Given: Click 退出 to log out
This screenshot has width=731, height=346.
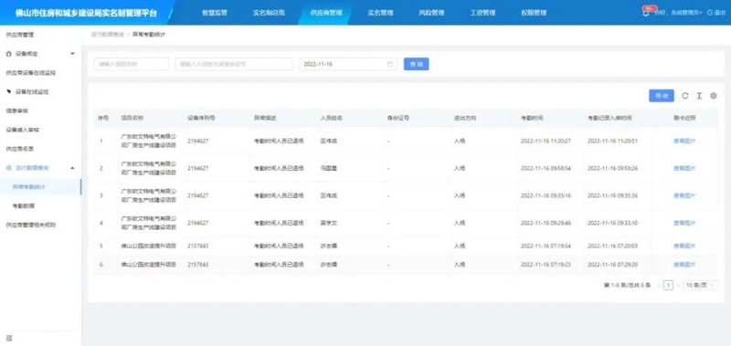Looking at the screenshot, I should (x=716, y=13).
